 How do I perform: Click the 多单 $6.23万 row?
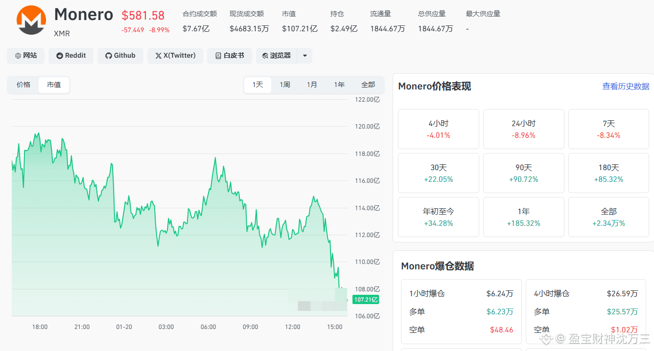[x=461, y=311]
